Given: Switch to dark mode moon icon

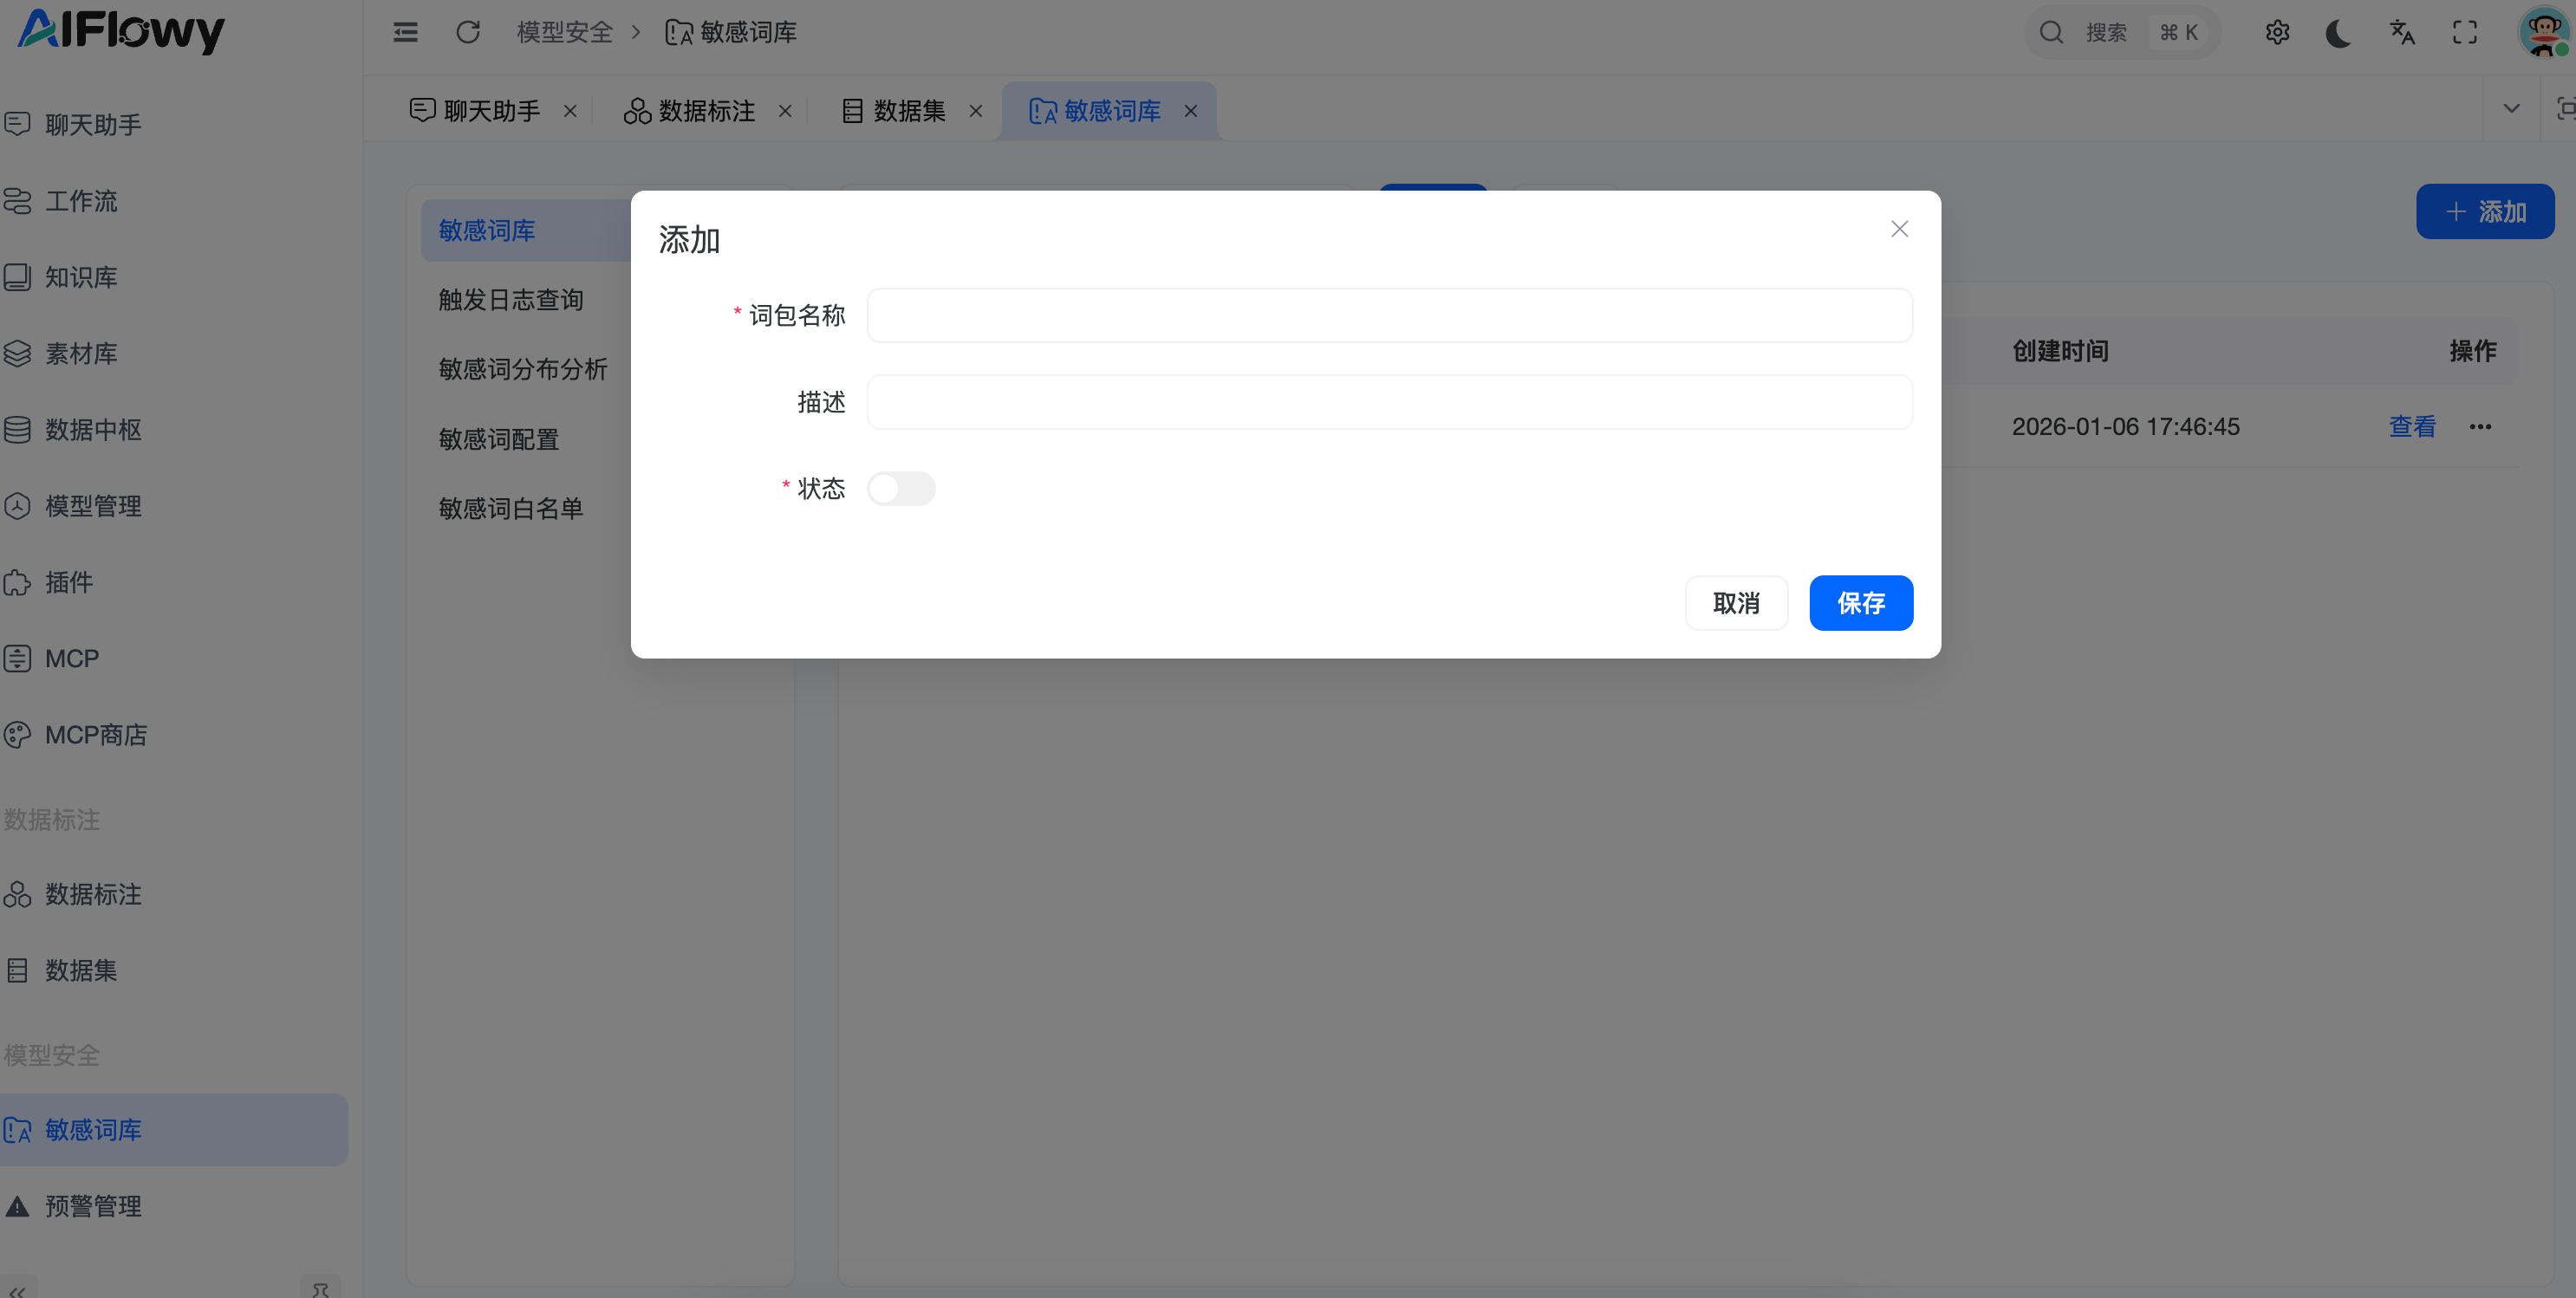Looking at the screenshot, I should pyautogui.click(x=2338, y=32).
